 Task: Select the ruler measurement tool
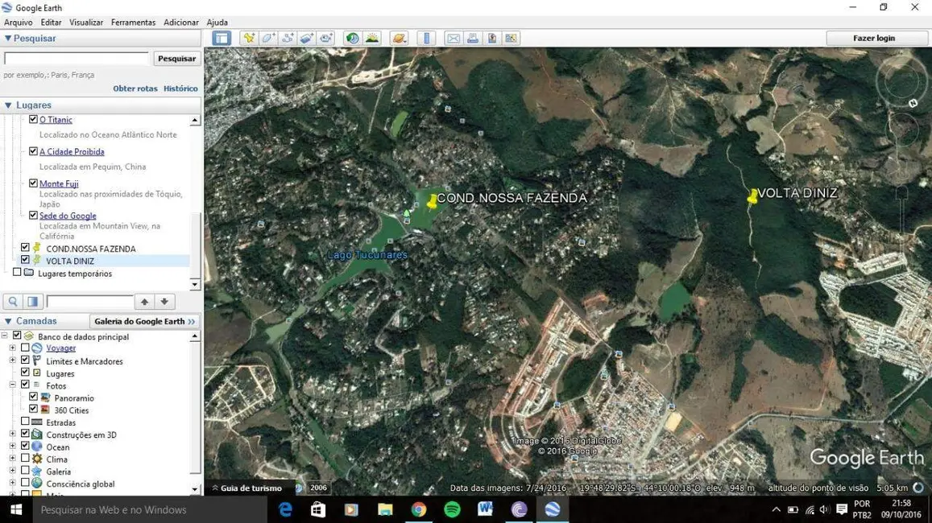pos(427,38)
